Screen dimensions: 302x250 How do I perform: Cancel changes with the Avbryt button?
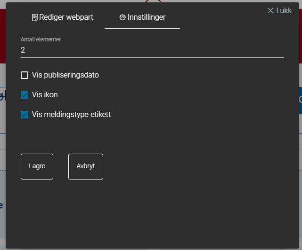click(86, 167)
